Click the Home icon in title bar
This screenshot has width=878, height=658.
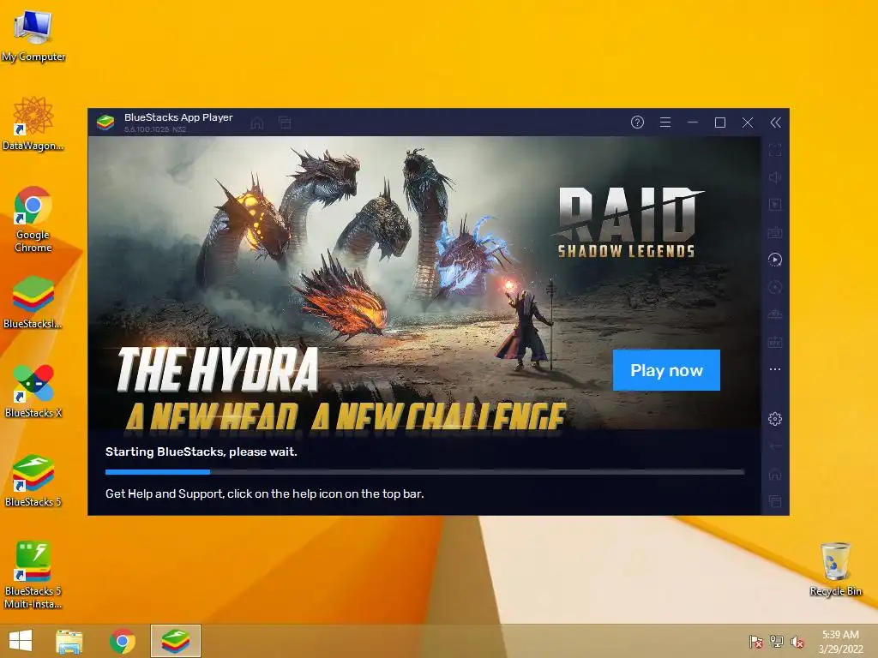[x=257, y=123]
